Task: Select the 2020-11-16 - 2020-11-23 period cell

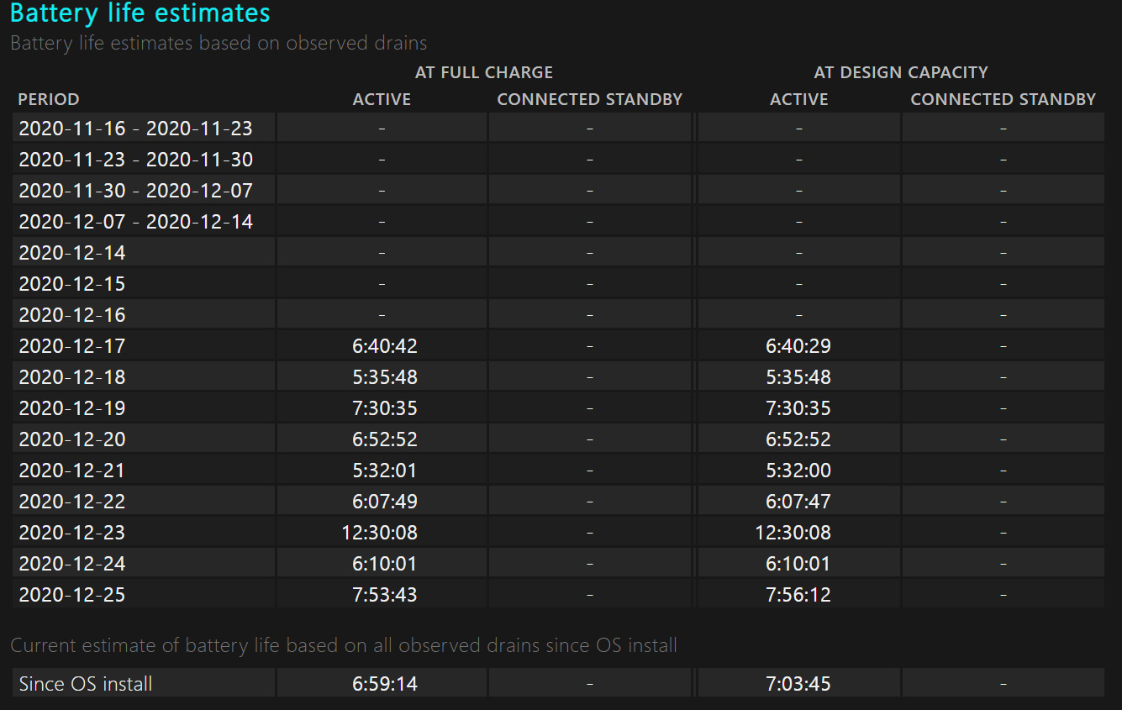Action: [135, 129]
